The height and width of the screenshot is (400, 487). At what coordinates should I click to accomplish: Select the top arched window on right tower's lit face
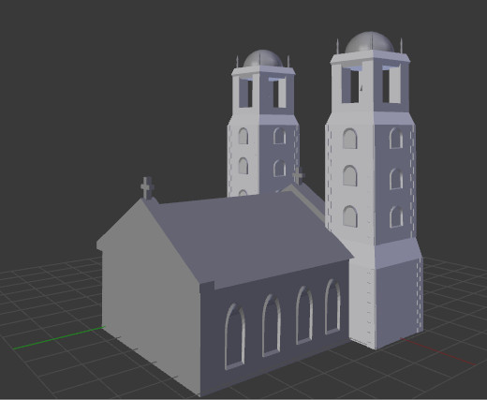pos(349,139)
